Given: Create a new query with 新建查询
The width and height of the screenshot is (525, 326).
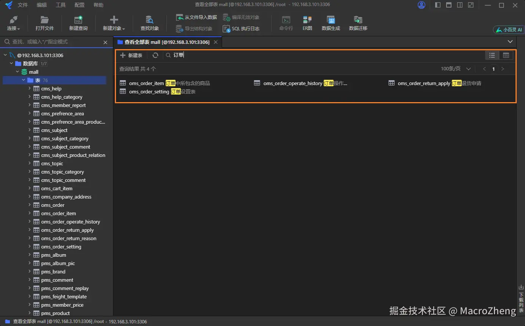Looking at the screenshot, I should [x=78, y=23].
